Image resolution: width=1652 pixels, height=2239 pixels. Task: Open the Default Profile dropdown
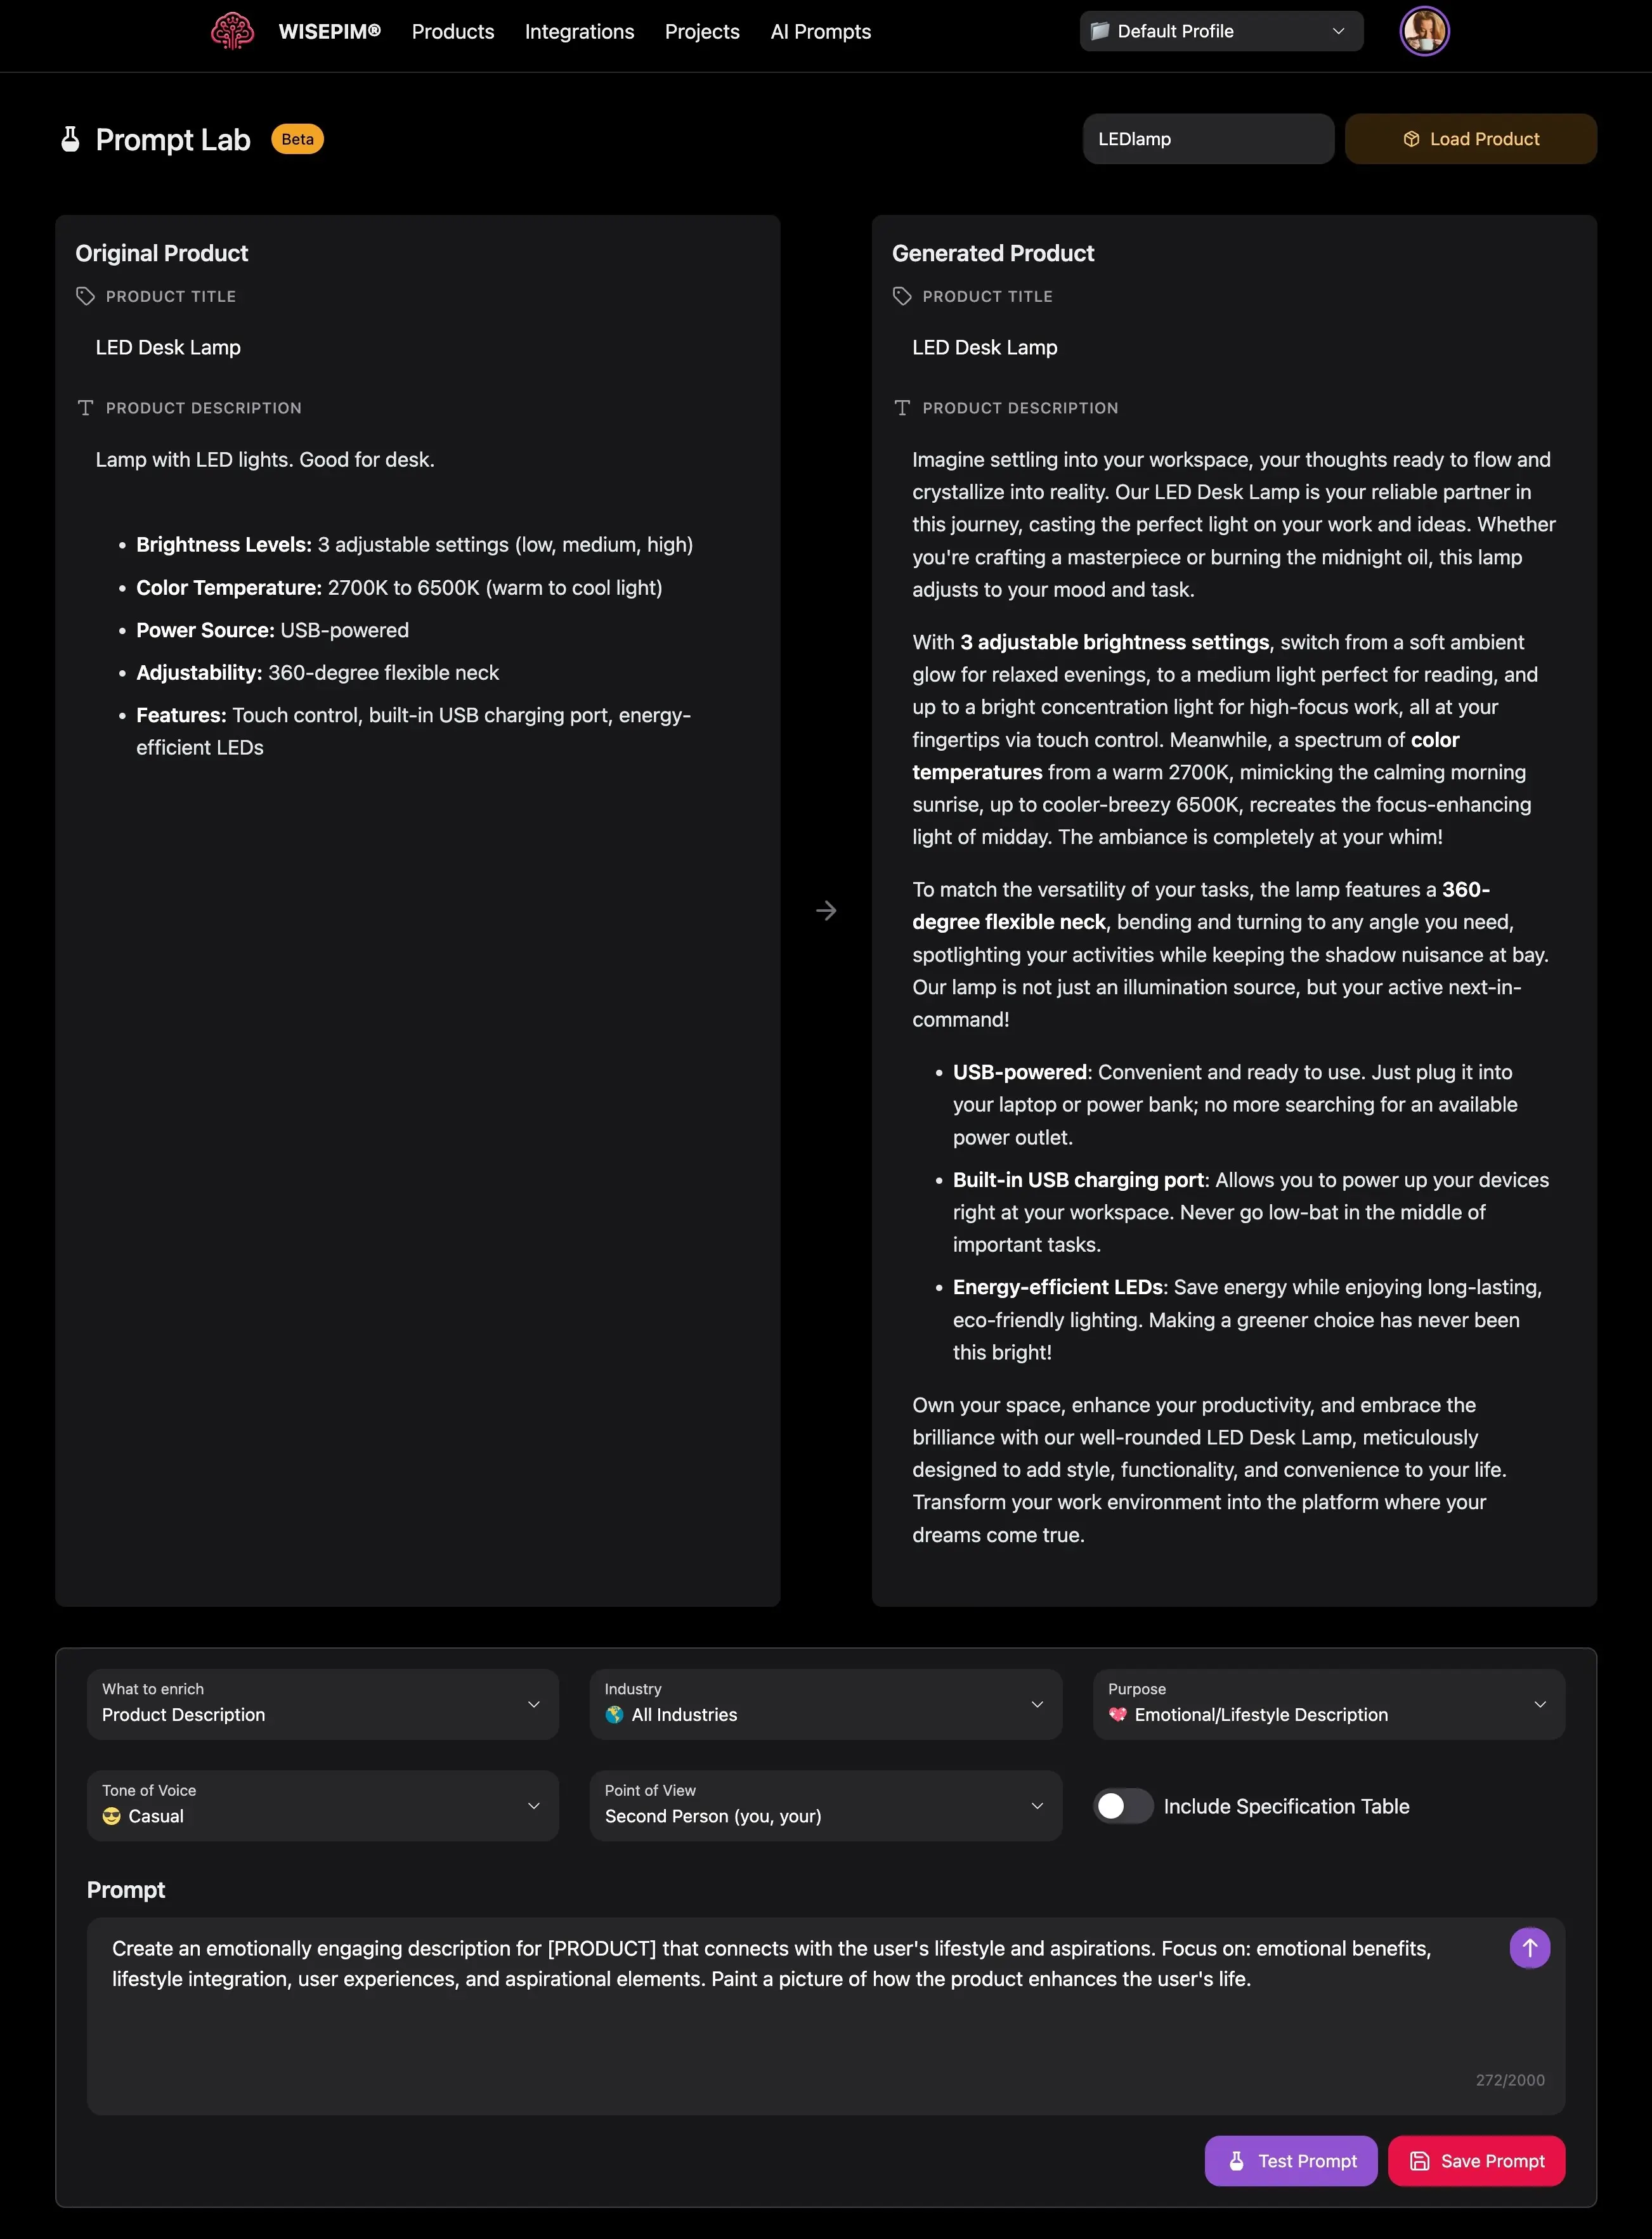click(x=1220, y=31)
